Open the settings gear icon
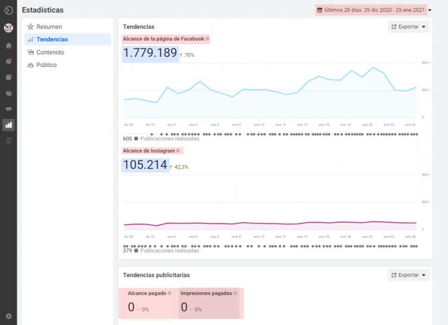The image size is (448, 325). (8, 316)
